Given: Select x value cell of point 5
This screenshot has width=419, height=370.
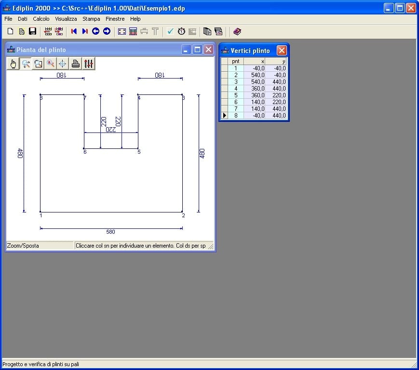Looking at the screenshot, I should [255, 95].
